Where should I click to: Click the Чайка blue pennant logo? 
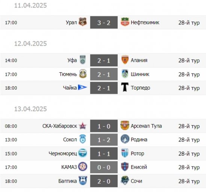click(82, 87)
